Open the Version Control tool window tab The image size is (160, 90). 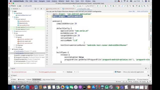point(49,79)
